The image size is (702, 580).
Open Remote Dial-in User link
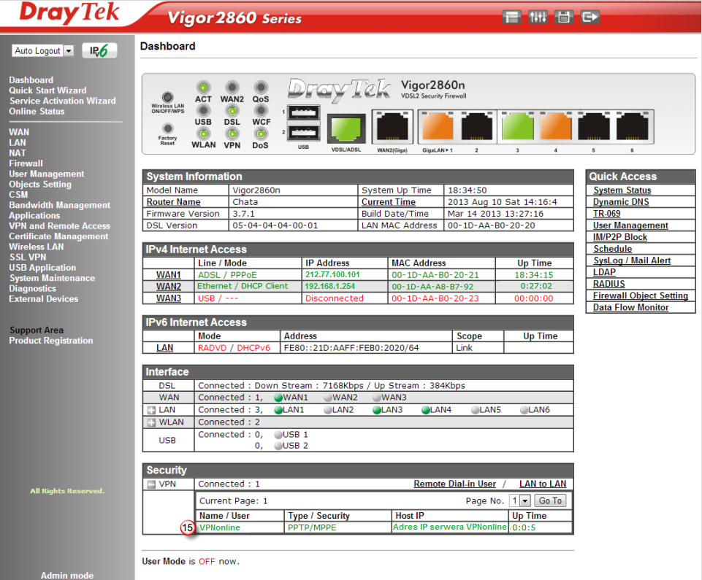pos(455,484)
